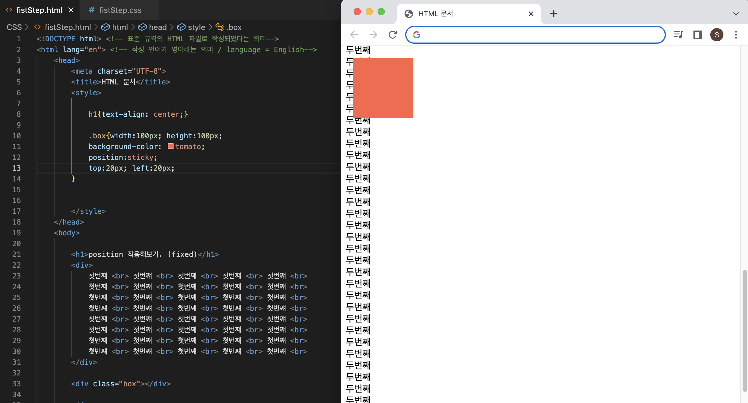748x403 pixels.
Task: Reload the page with the refresh icon
Action: click(393, 35)
